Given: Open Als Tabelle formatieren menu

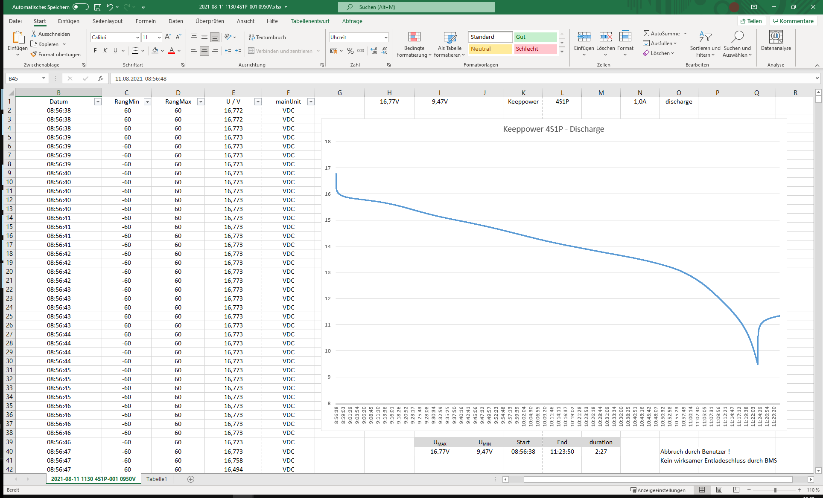Looking at the screenshot, I should pos(449,44).
